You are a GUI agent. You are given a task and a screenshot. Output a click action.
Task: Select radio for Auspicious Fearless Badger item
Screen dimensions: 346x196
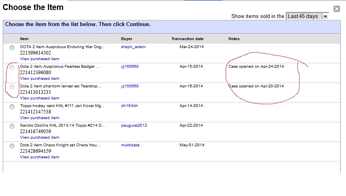coord(12,67)
